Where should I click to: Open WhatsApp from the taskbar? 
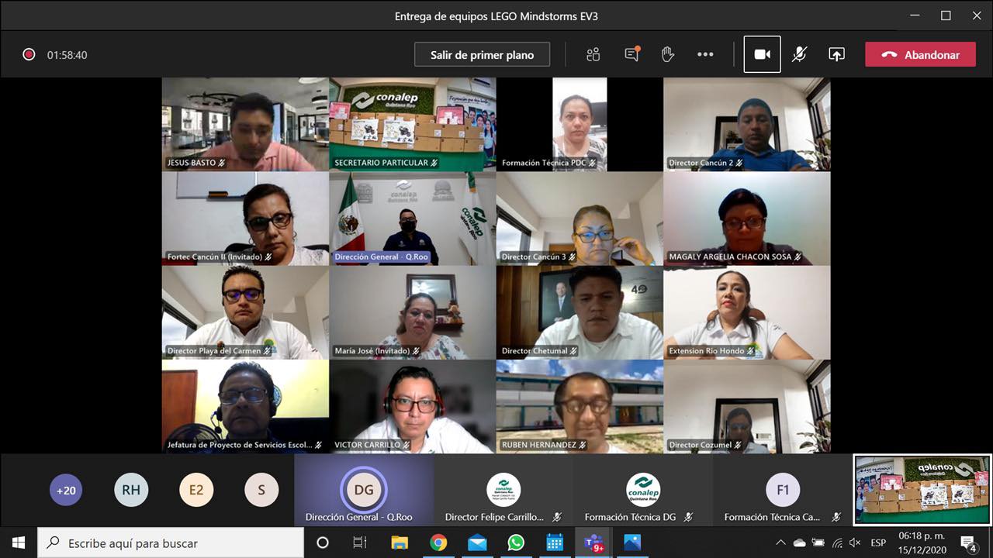[516, 542]
